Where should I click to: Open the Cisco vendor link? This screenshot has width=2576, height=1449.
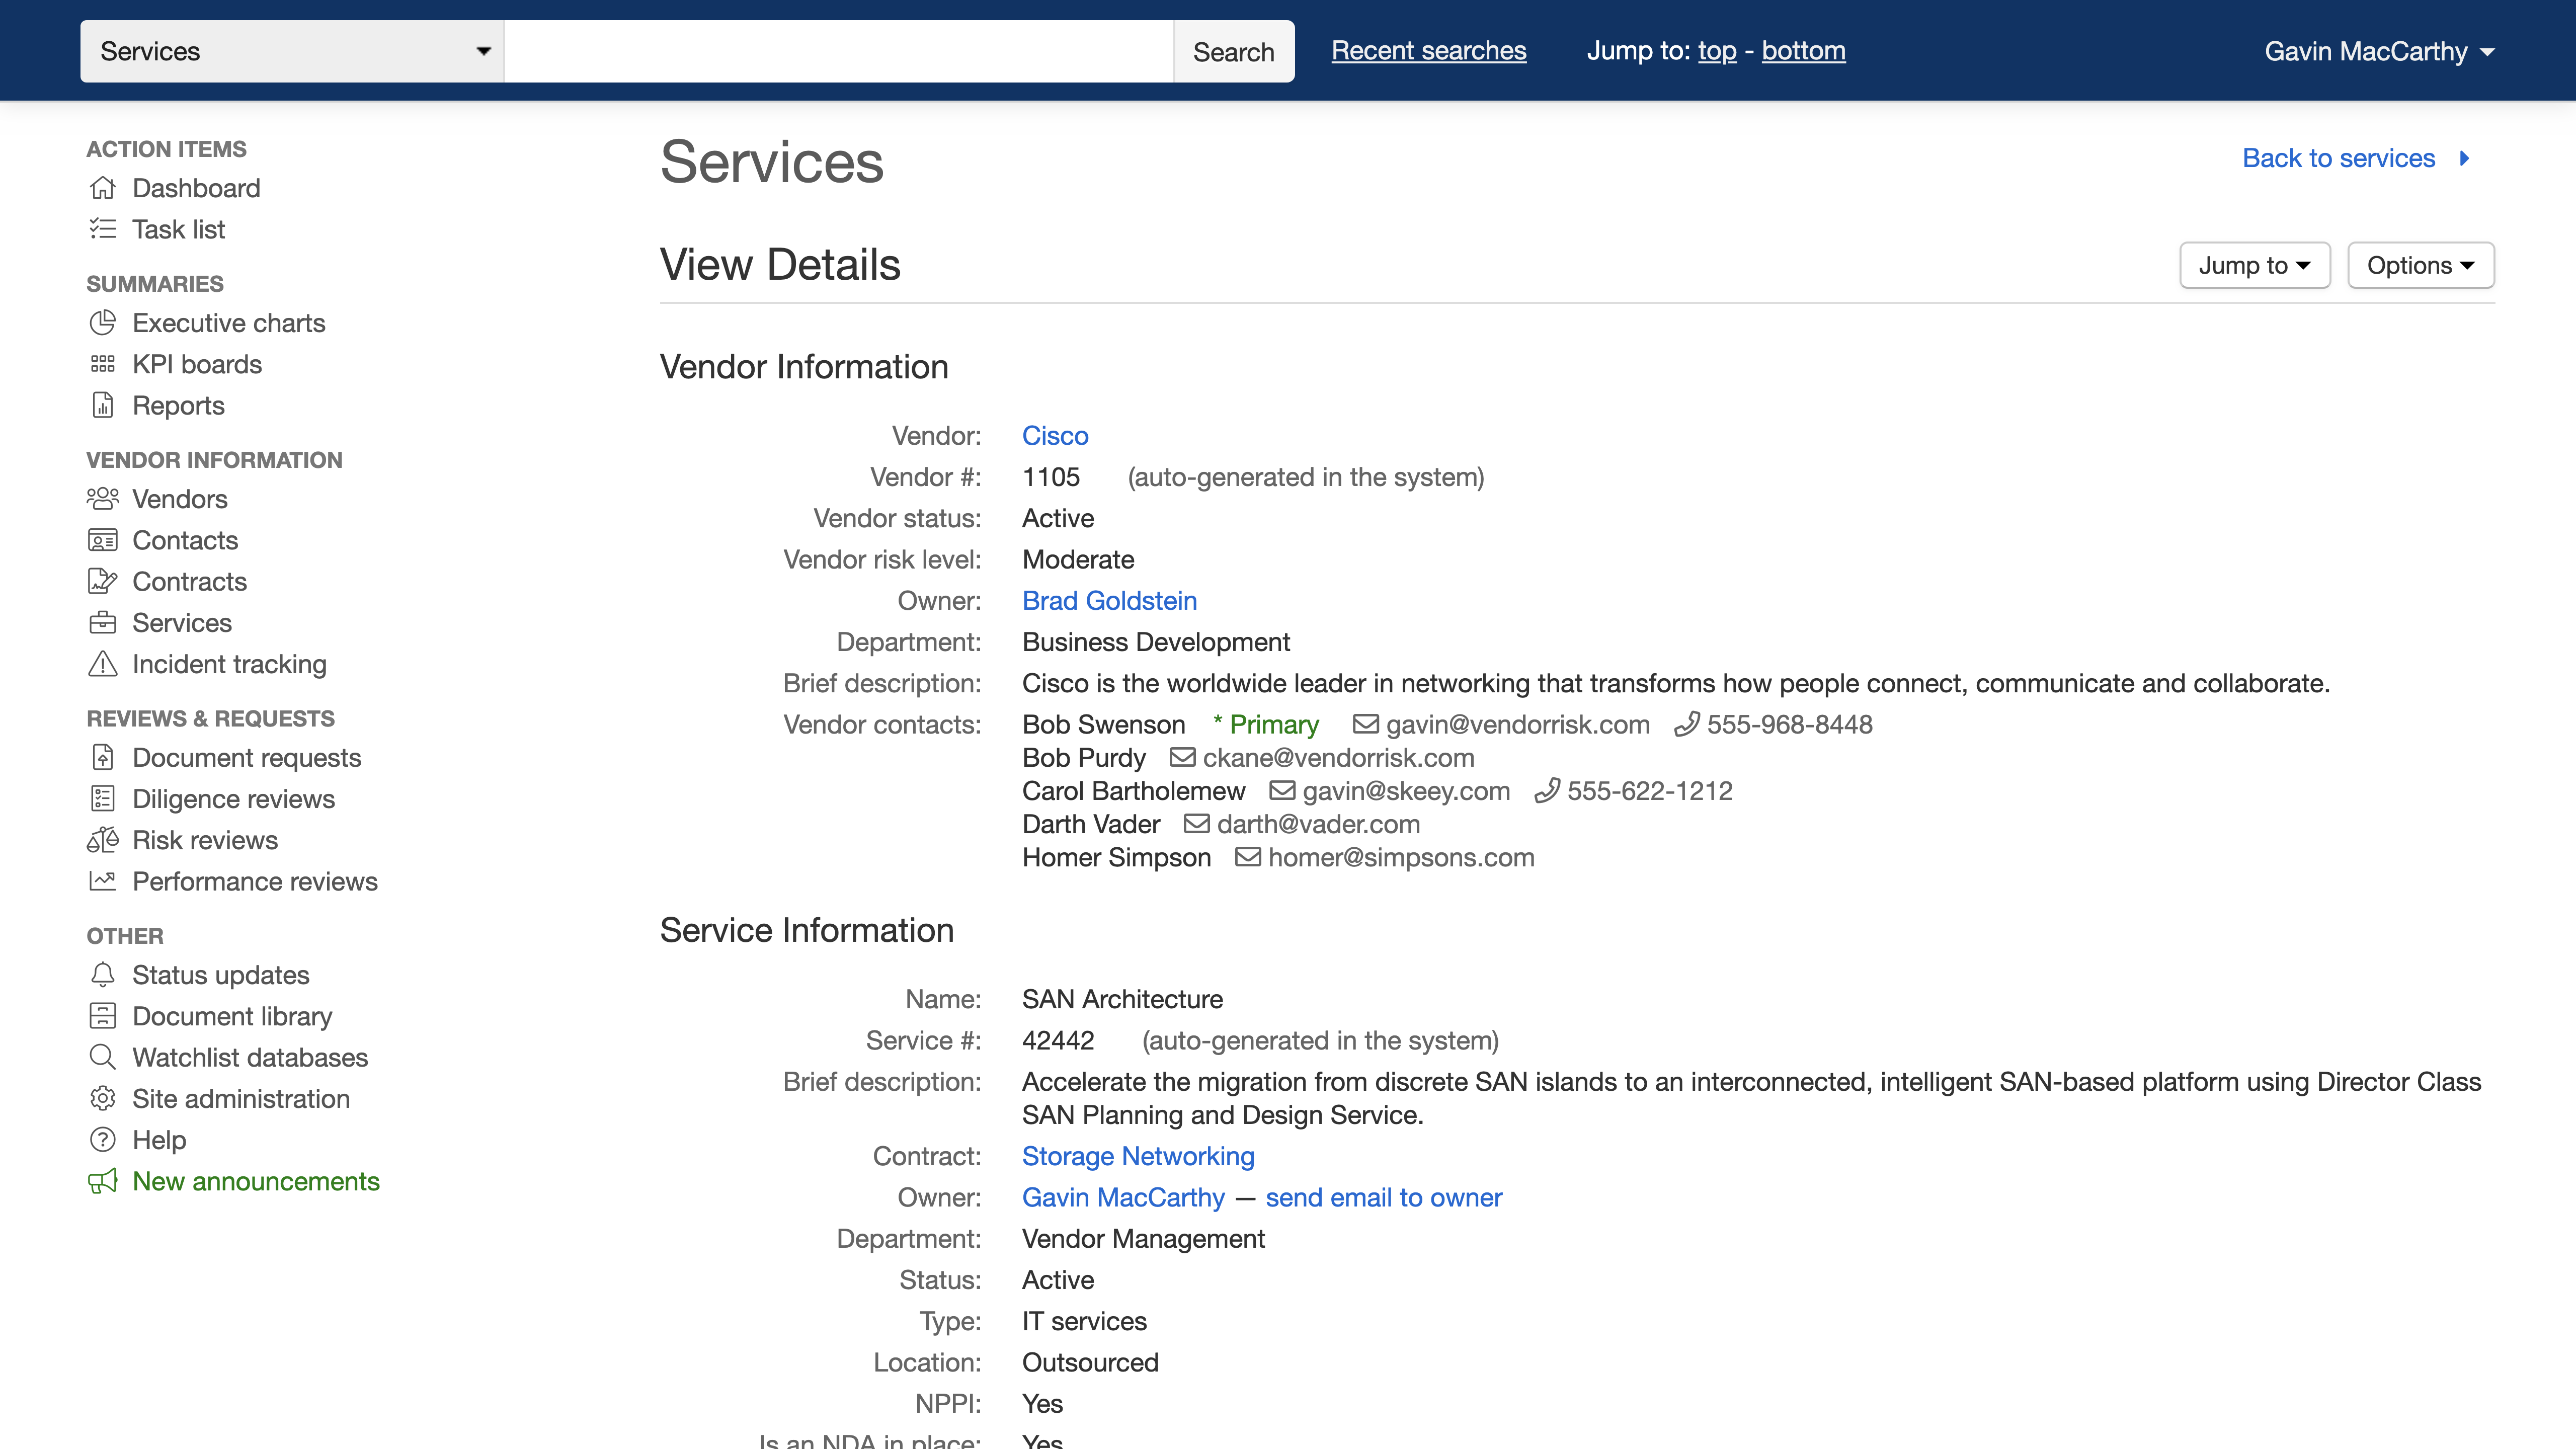1055,435
